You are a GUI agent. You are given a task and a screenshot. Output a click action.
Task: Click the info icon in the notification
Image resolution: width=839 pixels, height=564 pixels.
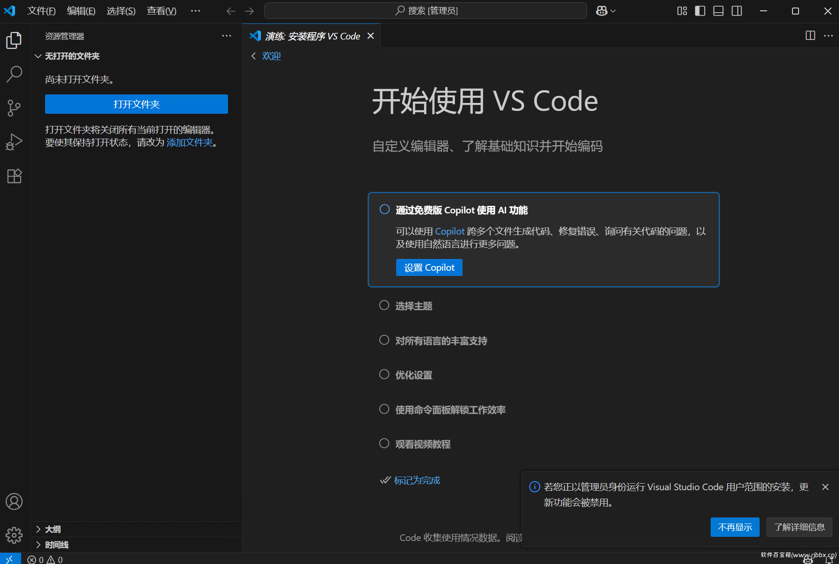pos(534,486)
